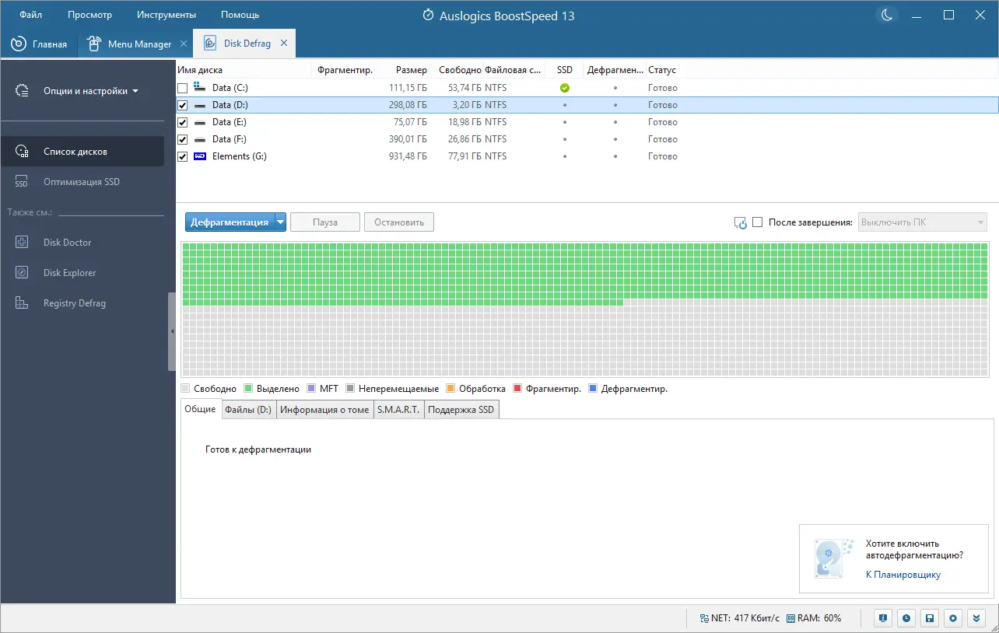This screenshot has height=633, width=999.
Task: Click the Пауза button
Action: pyautogui.click(x=325, y=222)
